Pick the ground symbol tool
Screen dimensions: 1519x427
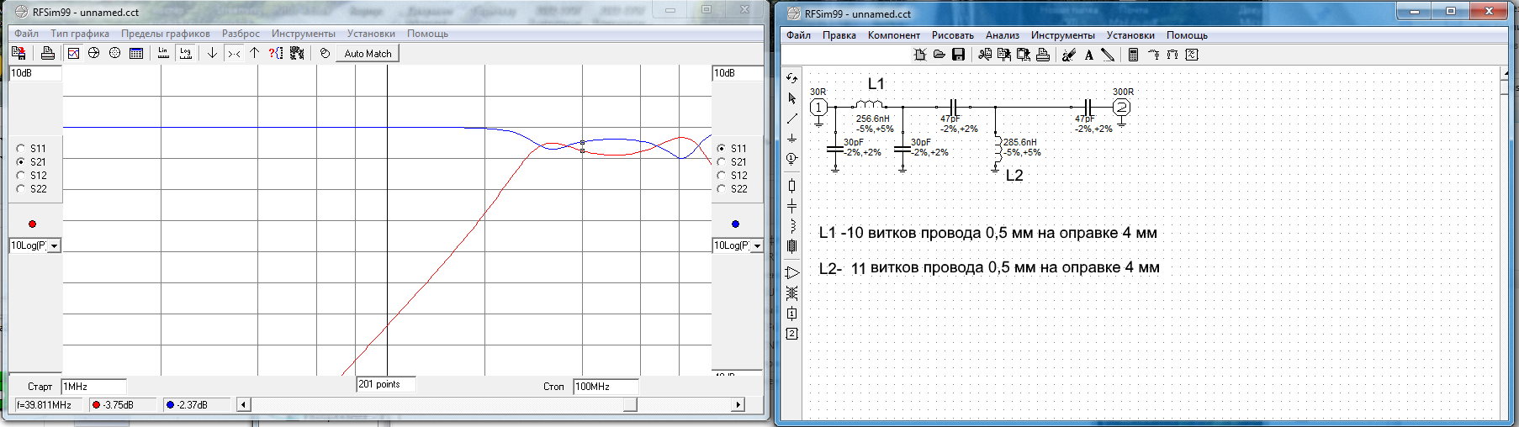[791, 138]
